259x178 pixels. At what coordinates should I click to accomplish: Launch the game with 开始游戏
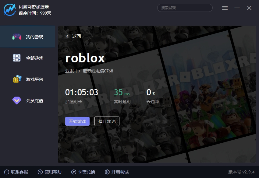click(77, 121)
